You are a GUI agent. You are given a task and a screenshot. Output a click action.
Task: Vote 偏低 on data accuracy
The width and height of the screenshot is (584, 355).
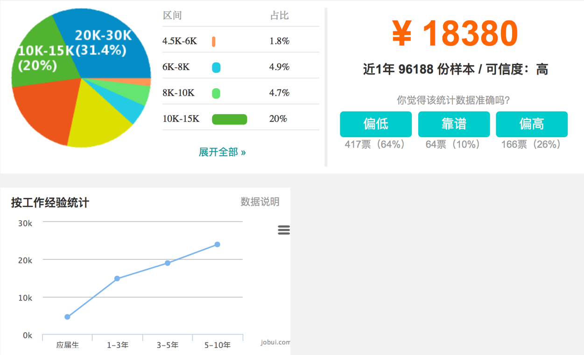376,124
